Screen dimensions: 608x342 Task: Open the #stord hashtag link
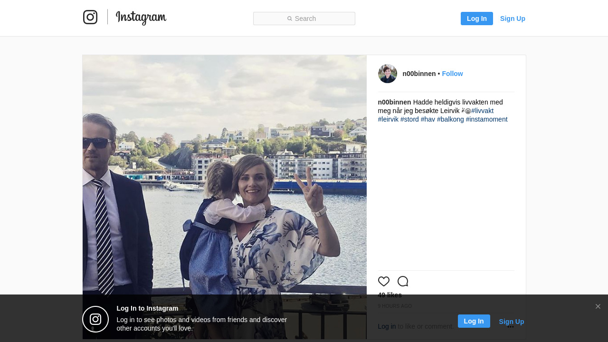(409, 119)
